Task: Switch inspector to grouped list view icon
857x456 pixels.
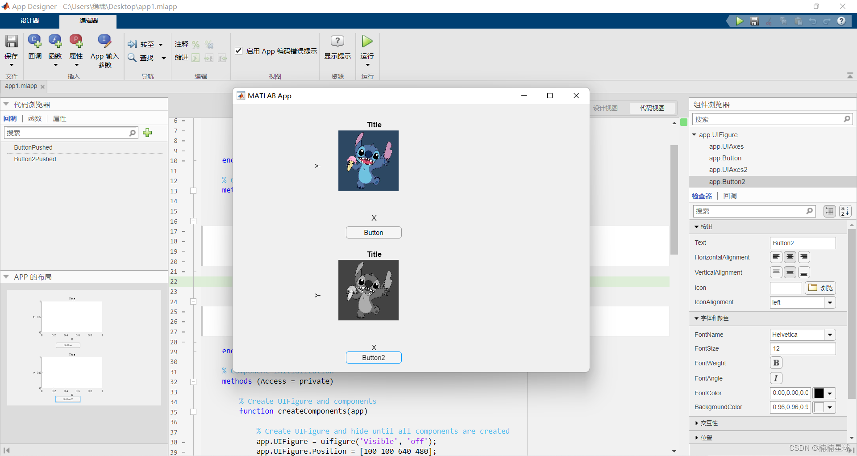Action: (x=830, y=211)
